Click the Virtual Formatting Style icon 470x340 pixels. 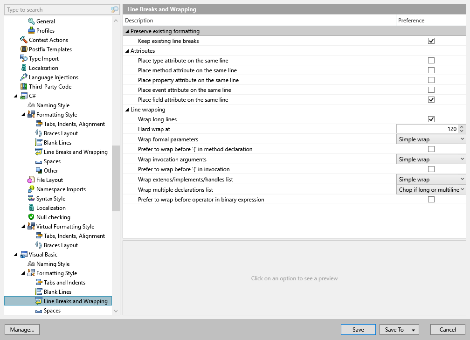(31, 226)
